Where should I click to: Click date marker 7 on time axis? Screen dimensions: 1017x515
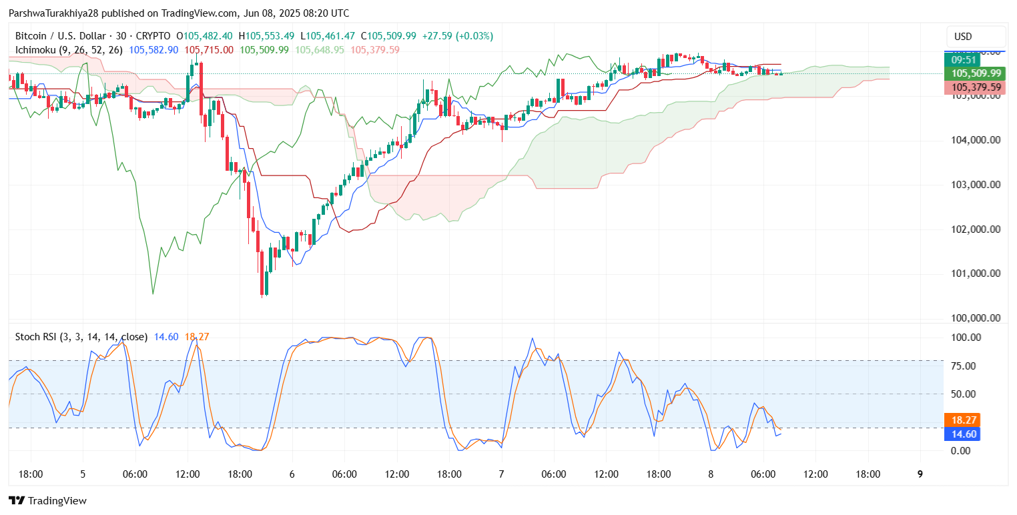[501, 474]
